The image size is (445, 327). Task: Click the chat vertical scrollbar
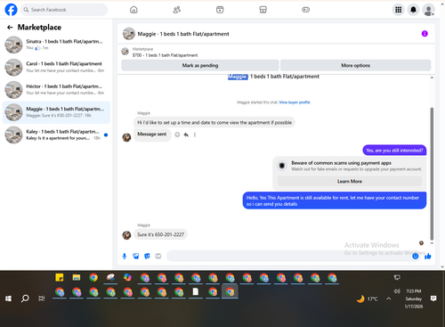coord(432,173)
